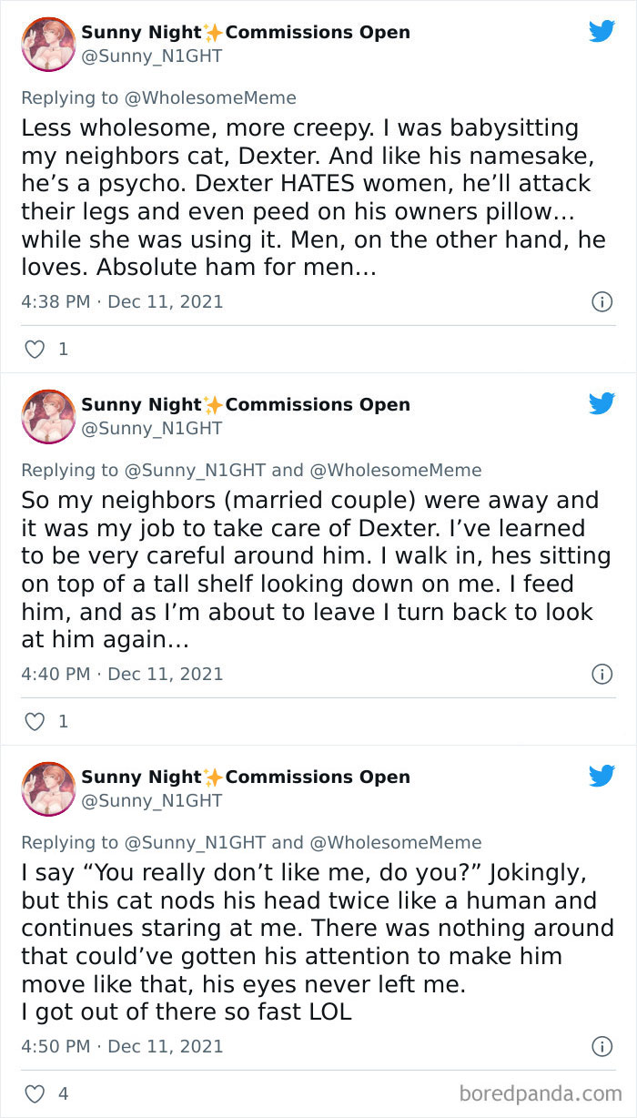The height and width of the screenshot is (1118, 637).
Task: Click the Twitter bird icon on the third tweet
Action: [602, 776]
